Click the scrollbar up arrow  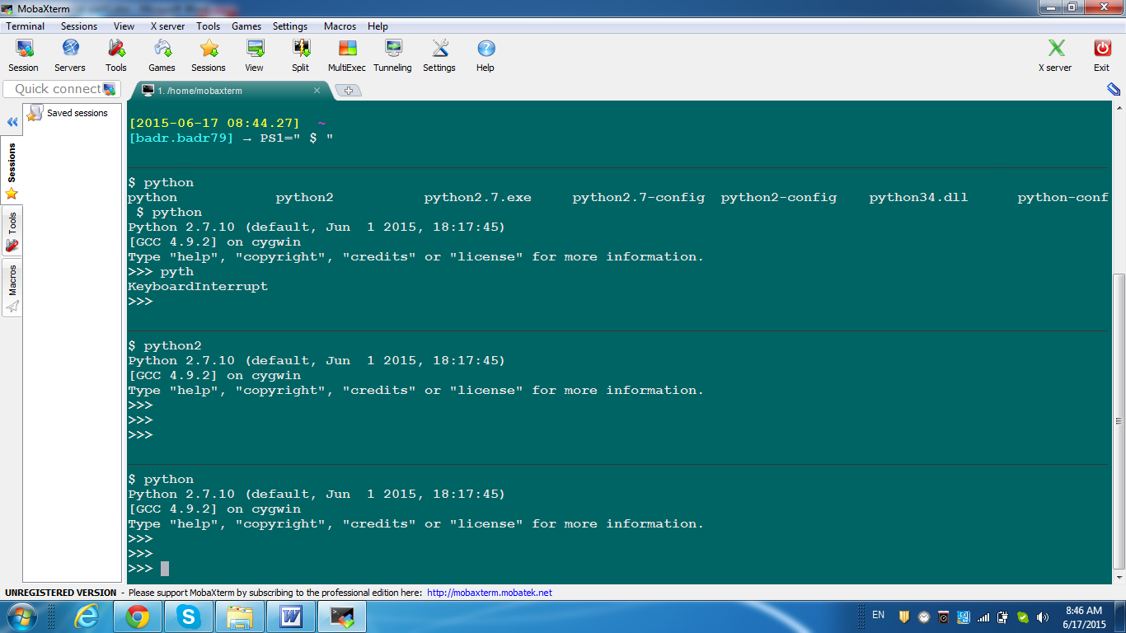[1119, 107]
